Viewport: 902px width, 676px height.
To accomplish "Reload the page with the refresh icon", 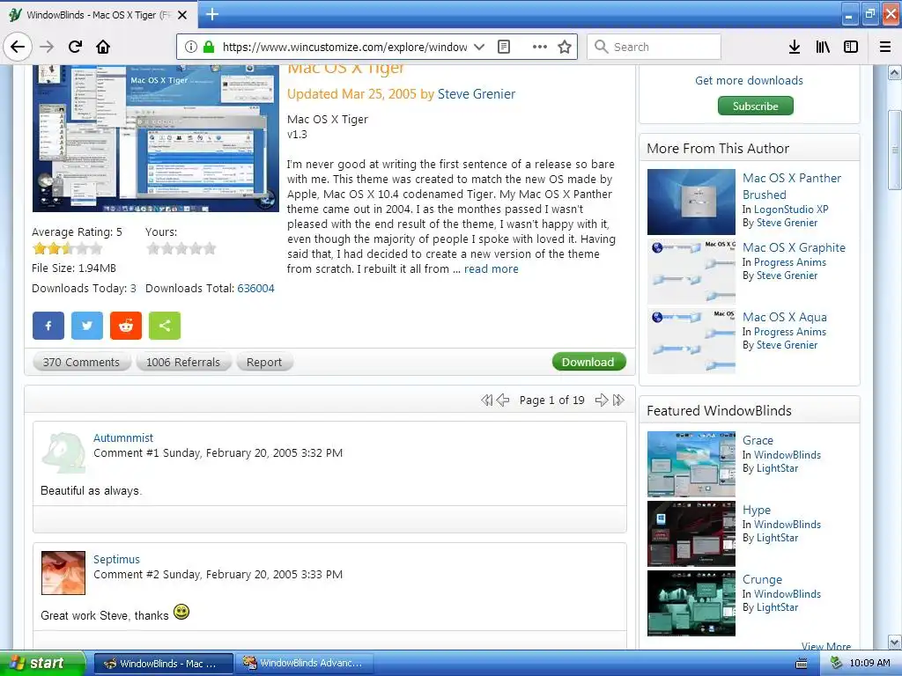I will coord(75,47).
